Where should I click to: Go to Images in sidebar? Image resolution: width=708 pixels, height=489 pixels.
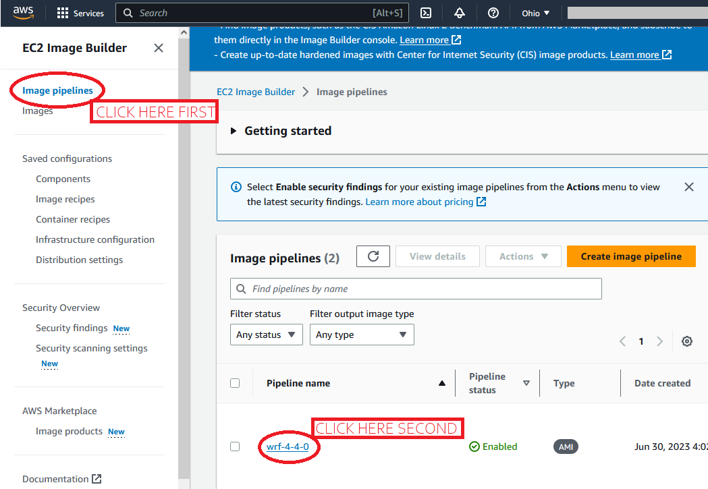tap(38, 111)
